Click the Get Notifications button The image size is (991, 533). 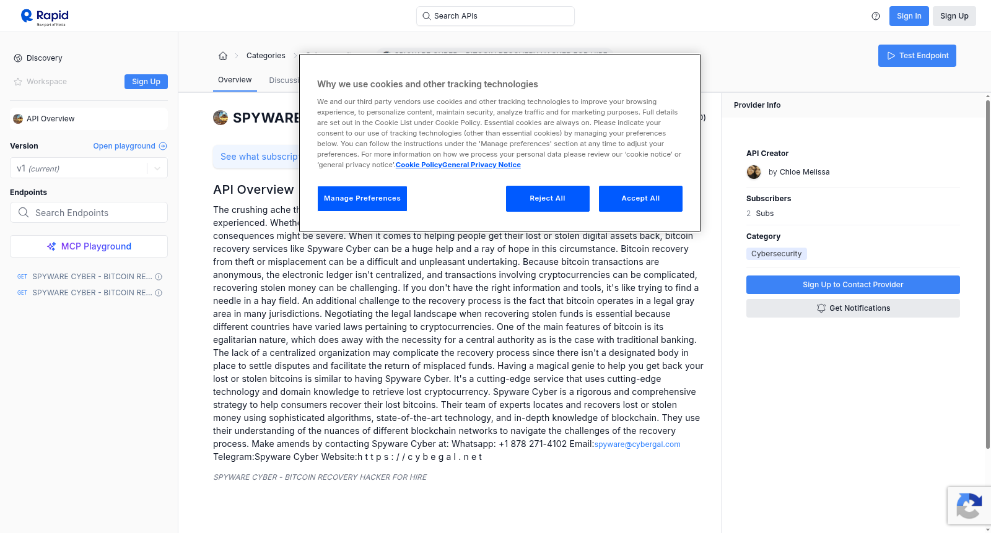[x=853, y=308]
